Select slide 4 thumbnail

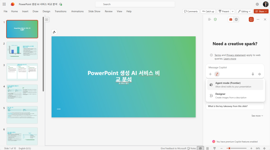(22, 93)
